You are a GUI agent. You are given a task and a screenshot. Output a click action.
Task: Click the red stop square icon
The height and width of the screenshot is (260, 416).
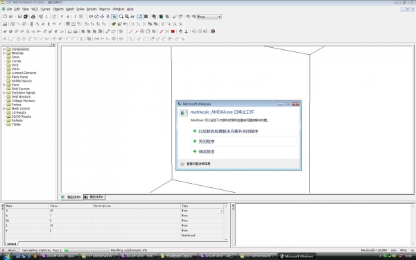coord(173,31)
